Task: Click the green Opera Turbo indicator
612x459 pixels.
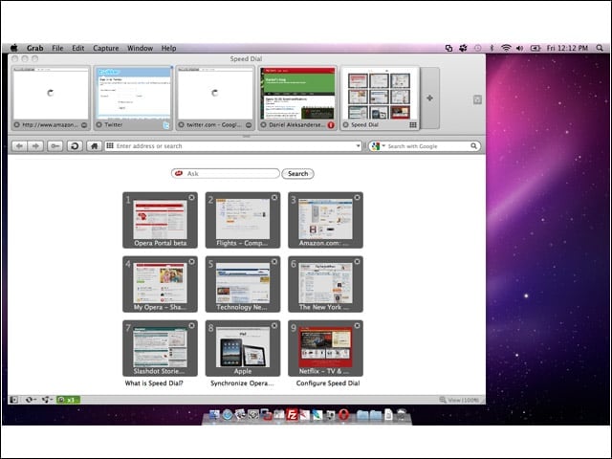Action: 68,400
